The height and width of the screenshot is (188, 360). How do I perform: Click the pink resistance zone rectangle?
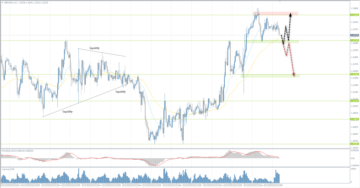tap(275, 13)
